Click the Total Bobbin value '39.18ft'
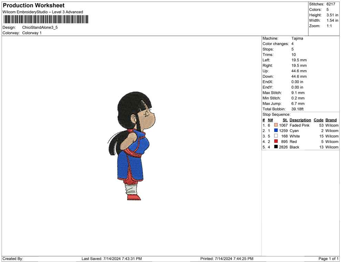This screenshot has width=341, height=262. coord(298,109)
